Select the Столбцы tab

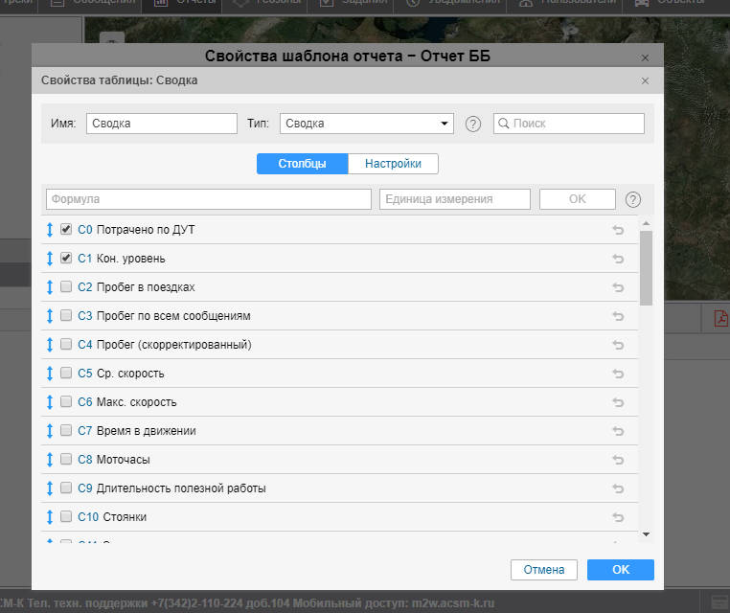(302, 164)
